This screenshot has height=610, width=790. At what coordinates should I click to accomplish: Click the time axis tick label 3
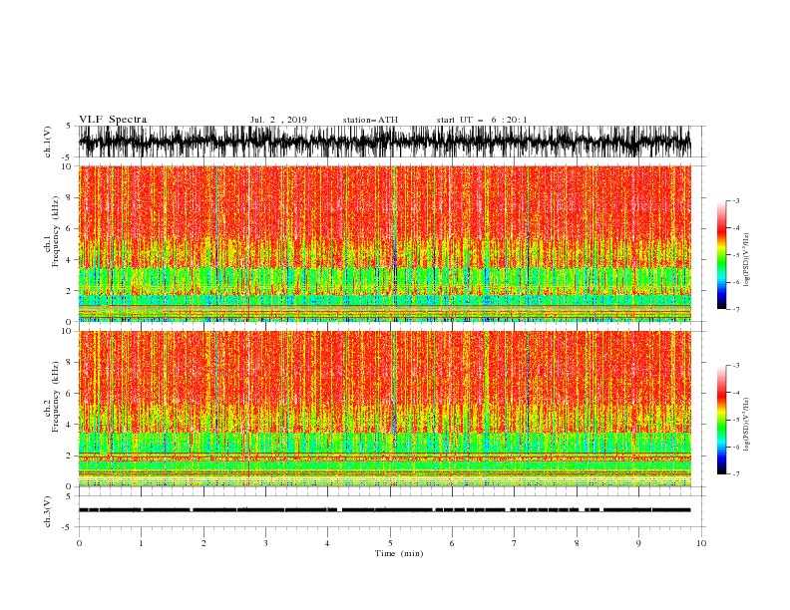(x=265, y=543)
